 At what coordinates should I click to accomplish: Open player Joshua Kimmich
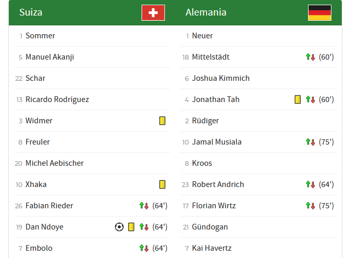(x=221, y=78)
